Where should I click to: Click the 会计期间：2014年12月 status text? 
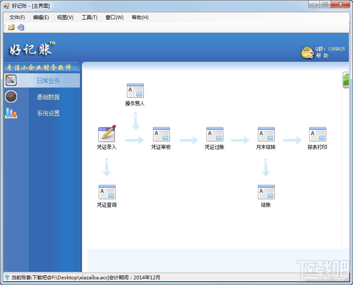click(x=135, y=278)
